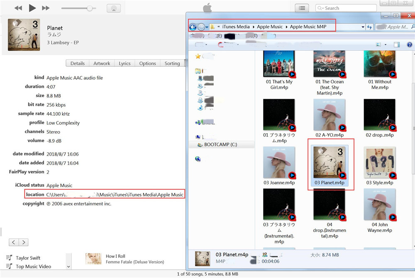
Task: Switch to the Sorting tab
Action: 172,63
